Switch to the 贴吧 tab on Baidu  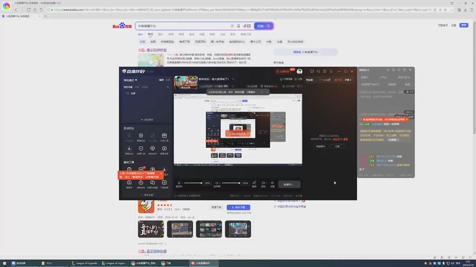212,34
